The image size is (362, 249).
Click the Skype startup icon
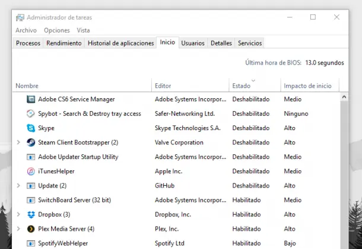point(31,128)
